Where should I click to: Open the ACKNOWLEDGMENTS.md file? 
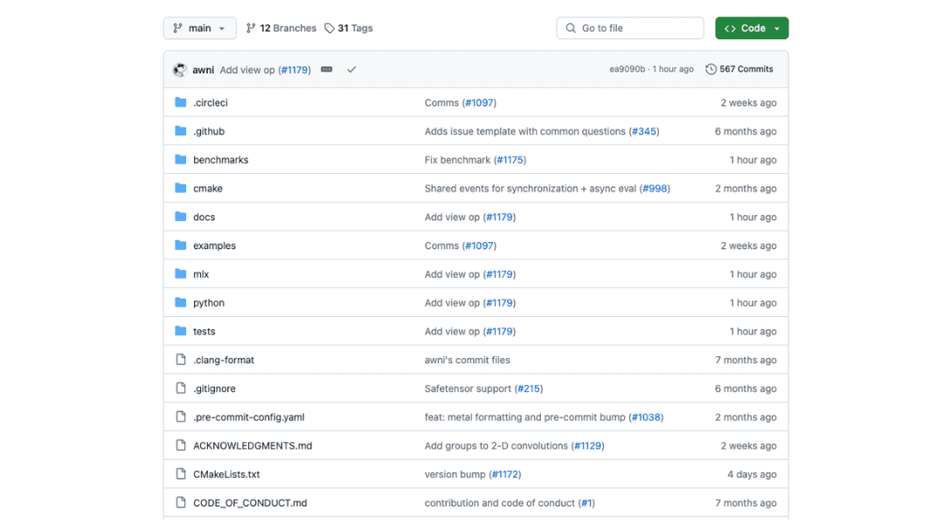pos(253,446)
